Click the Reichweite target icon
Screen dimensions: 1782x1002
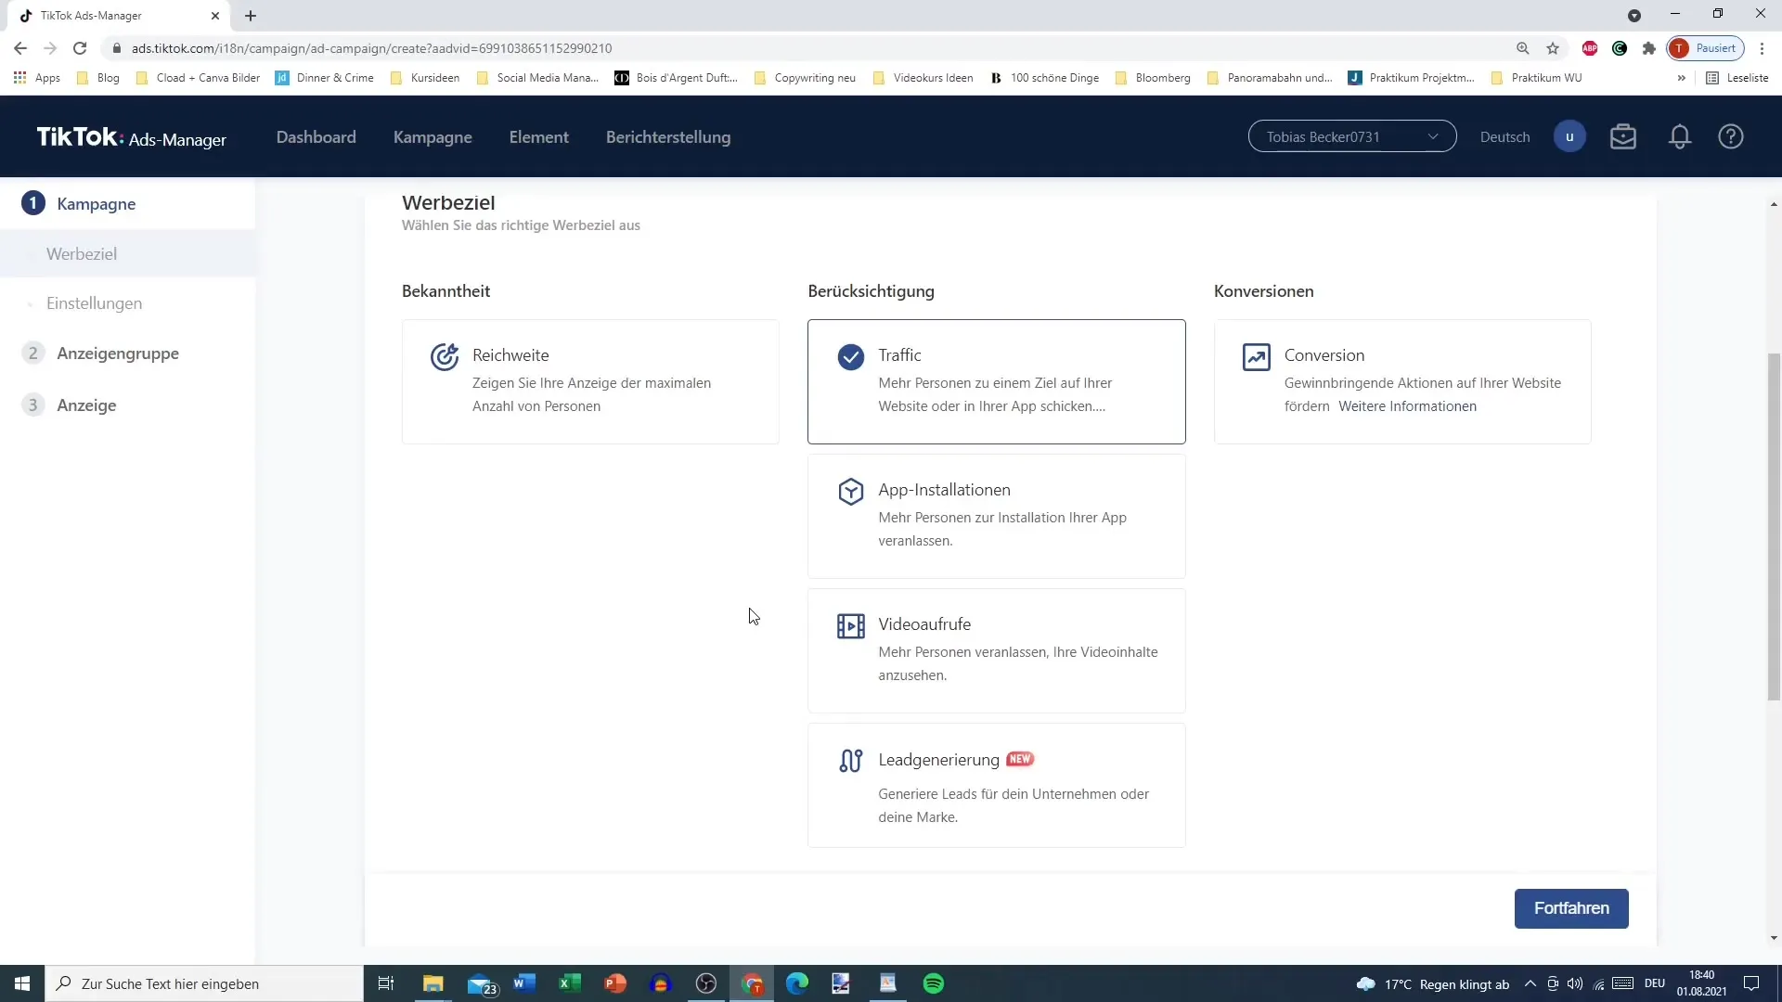[445, 356]
